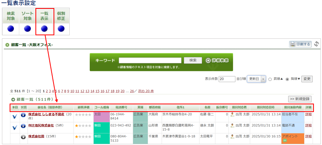Click the blue dot under 一覧表示

44,29
